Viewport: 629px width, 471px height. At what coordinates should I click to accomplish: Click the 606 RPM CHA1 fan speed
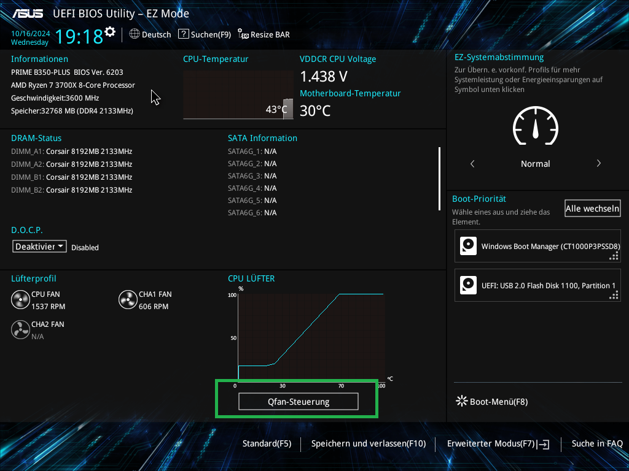[154, 307]
